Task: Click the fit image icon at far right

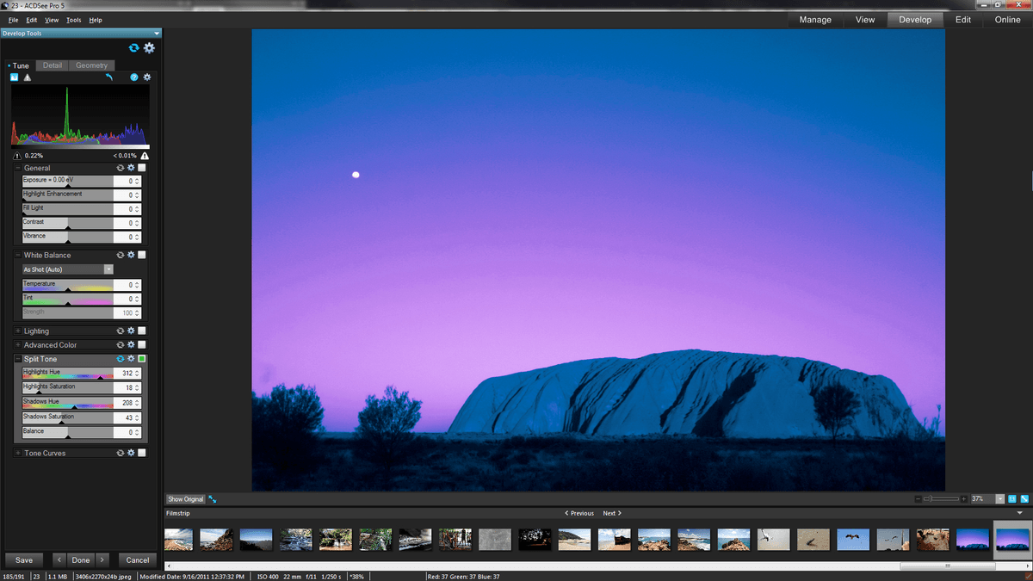Action: (x=1024, y=499)
